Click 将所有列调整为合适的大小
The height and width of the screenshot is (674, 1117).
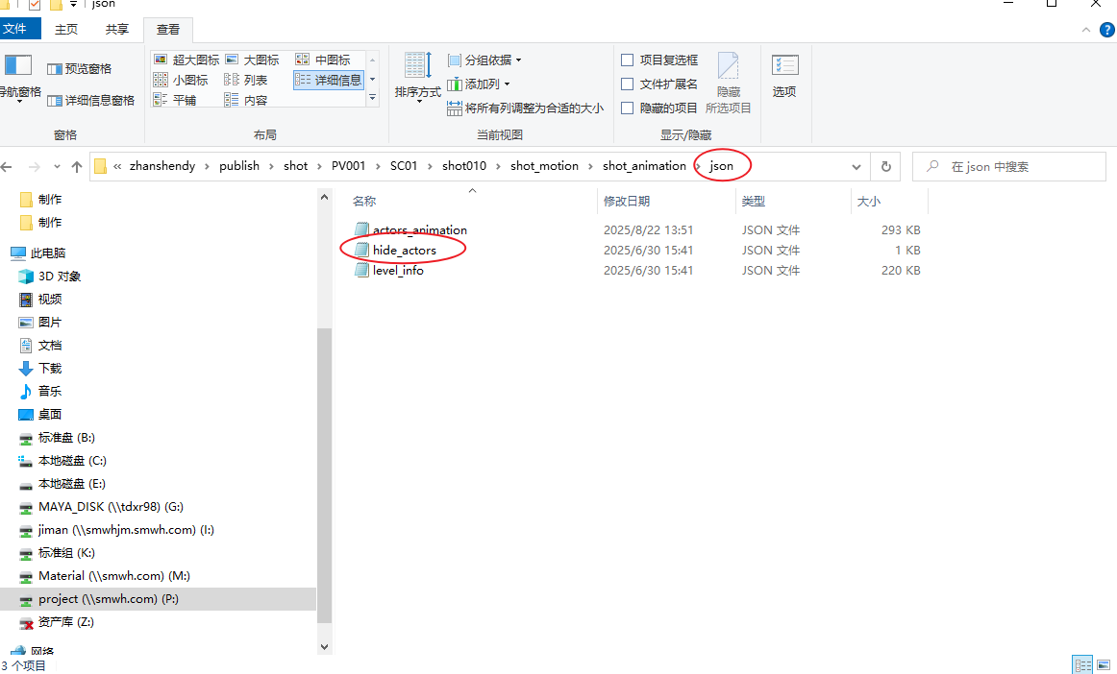[525, 108]
